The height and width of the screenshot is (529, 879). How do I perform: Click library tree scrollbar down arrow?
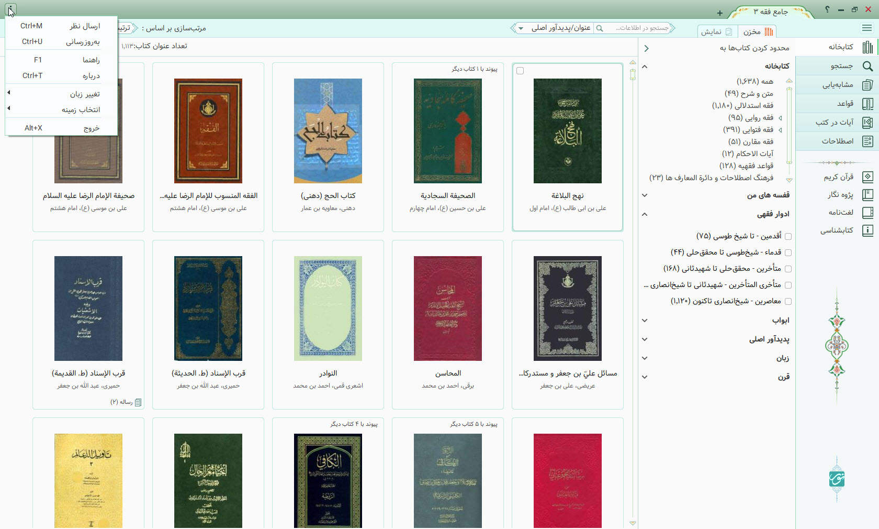click(789, 180)
